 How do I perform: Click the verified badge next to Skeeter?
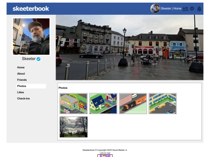point(38,59)
